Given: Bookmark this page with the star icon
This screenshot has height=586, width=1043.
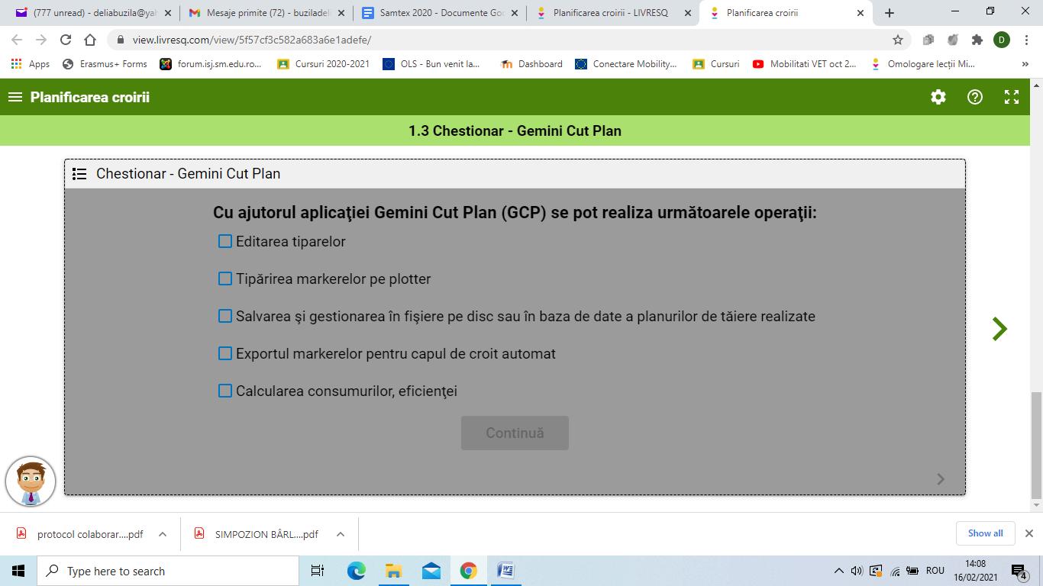Looking at the screenshot, I should click(898, 40).
